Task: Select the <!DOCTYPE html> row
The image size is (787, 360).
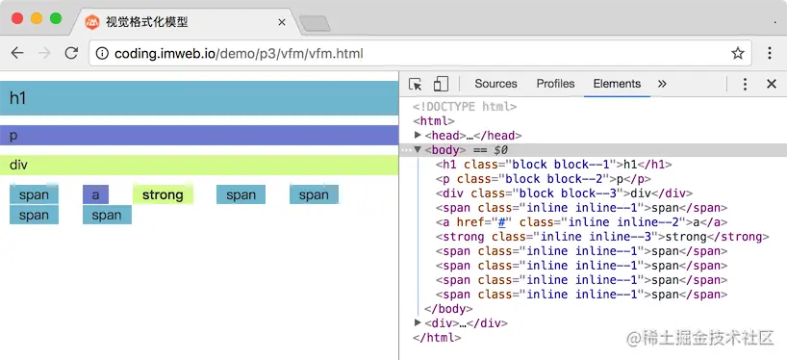Action: pos(465,107)
